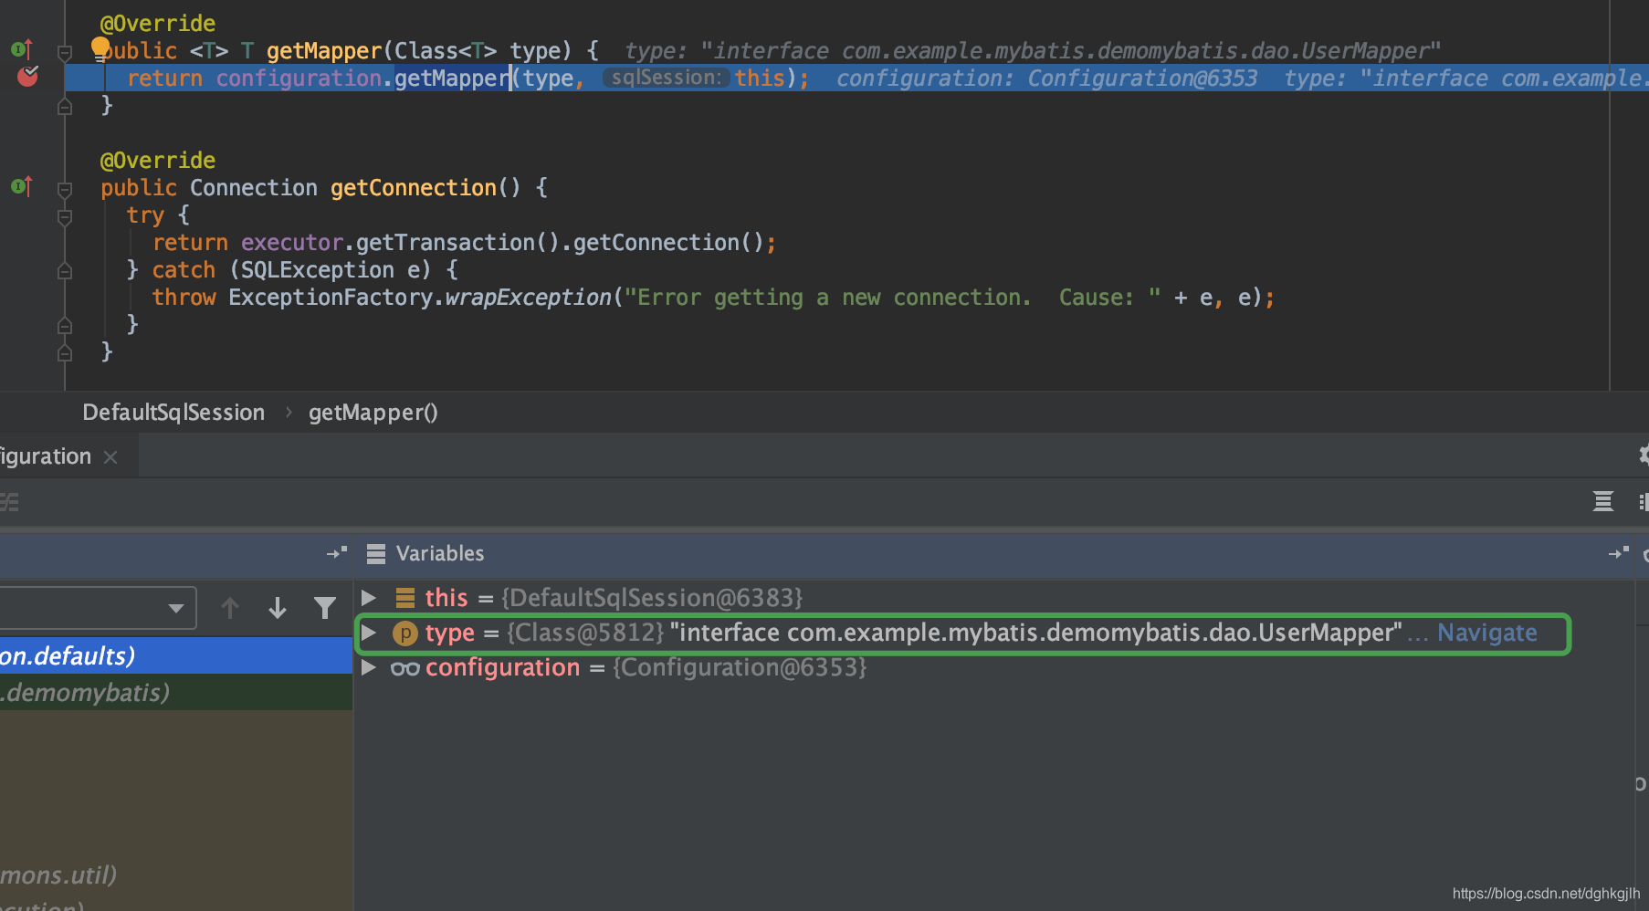Viewport: 1649px width, 911px height.
Task: Collapse the catch block fold marker
Action: (x=65, y=271)
